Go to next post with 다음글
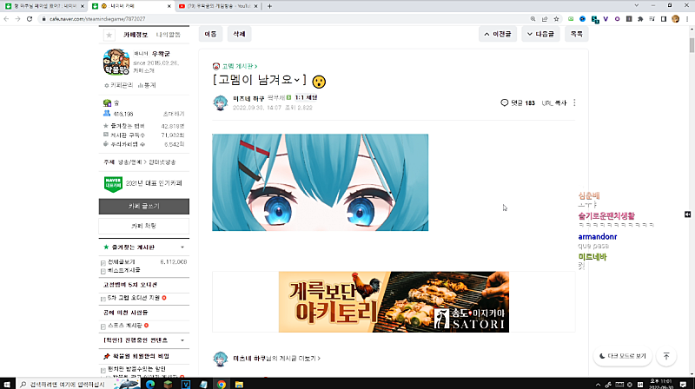 pos(540,34)
